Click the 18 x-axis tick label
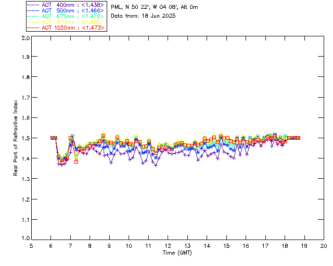The image size is (333, 266). (x=285, y=246)
